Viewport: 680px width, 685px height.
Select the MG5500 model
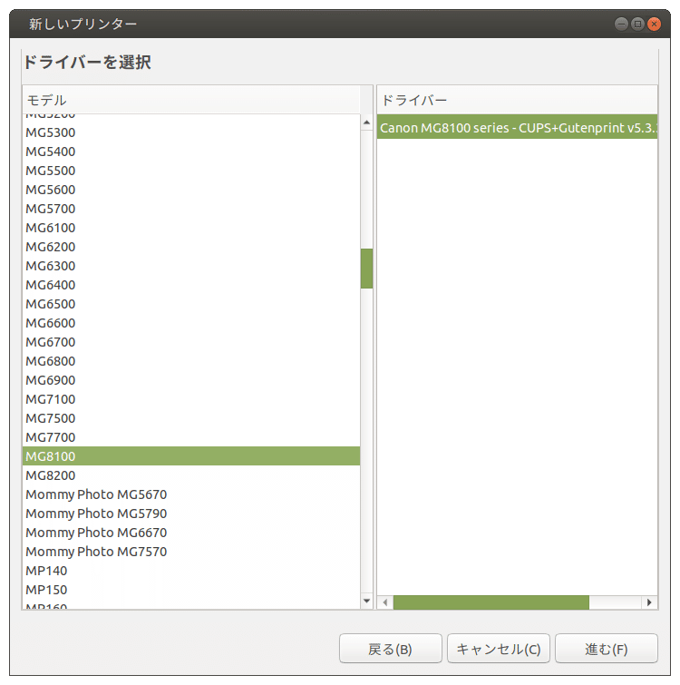tap(191, 171)
